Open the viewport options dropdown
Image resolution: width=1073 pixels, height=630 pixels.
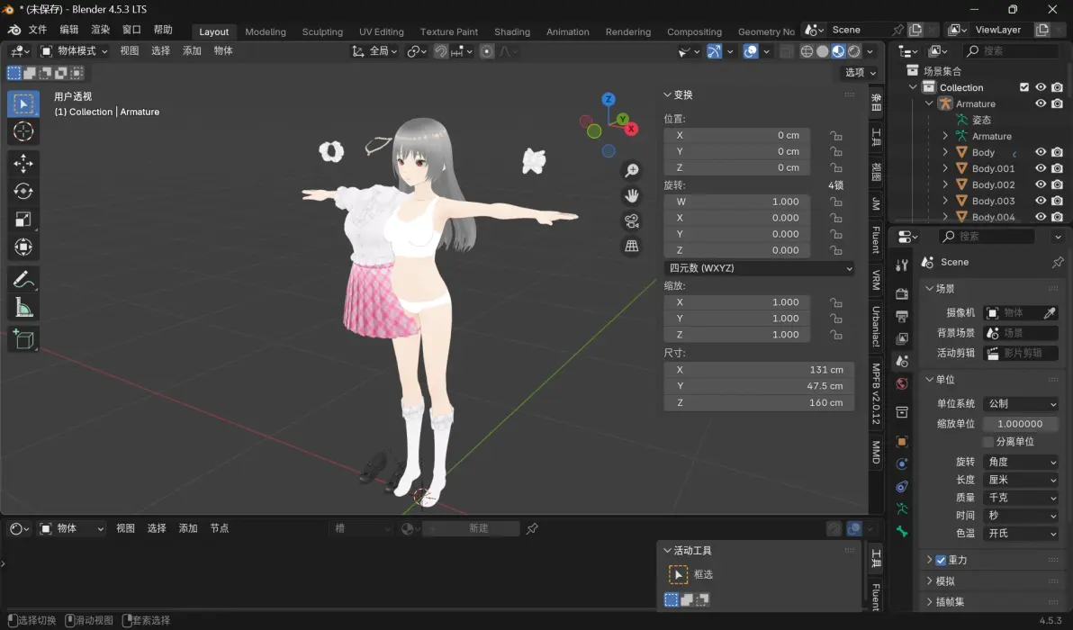(x=861, y=73)
